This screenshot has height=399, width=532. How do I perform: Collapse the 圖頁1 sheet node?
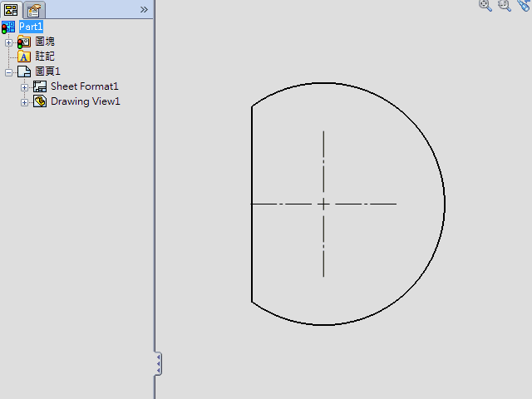click(x=8, y=72)
